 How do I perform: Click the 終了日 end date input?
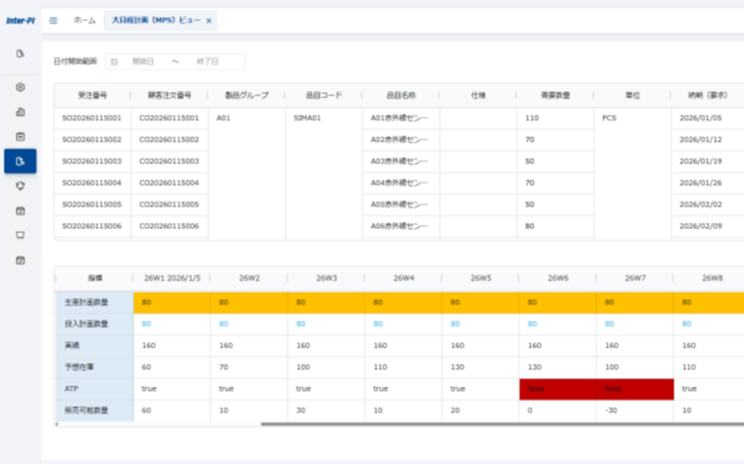[208, 61]
